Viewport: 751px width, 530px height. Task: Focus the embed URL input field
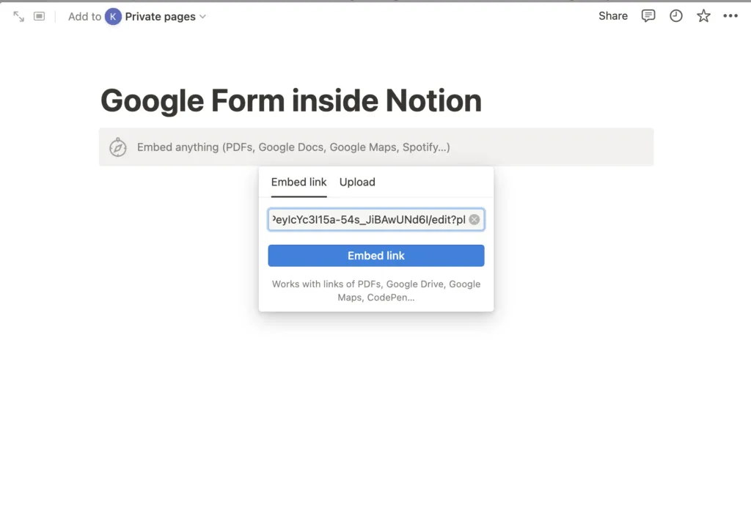(367, 219)
